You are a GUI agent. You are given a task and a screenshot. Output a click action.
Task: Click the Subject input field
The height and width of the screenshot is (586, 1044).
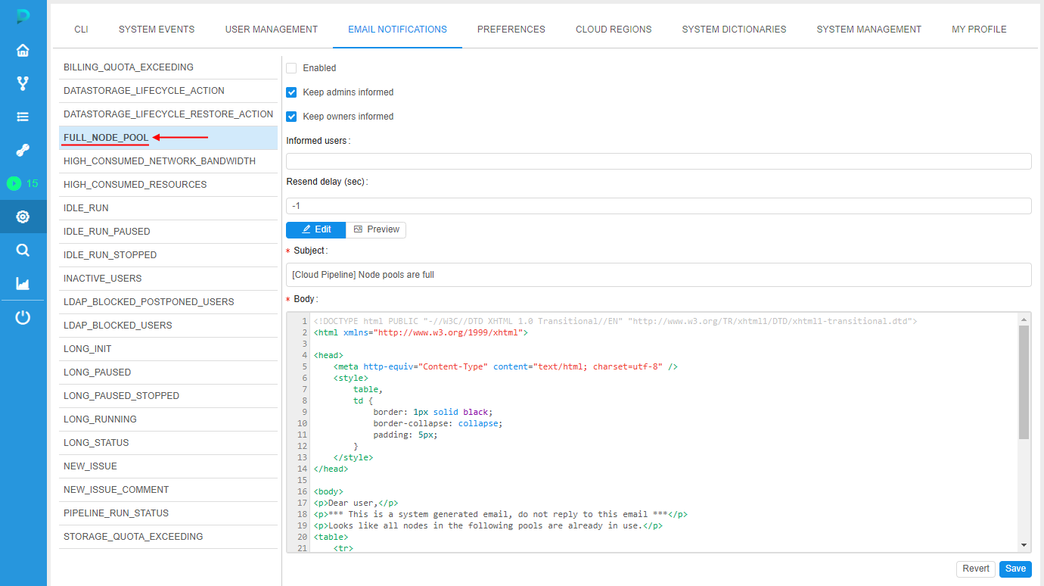(659, 275)
